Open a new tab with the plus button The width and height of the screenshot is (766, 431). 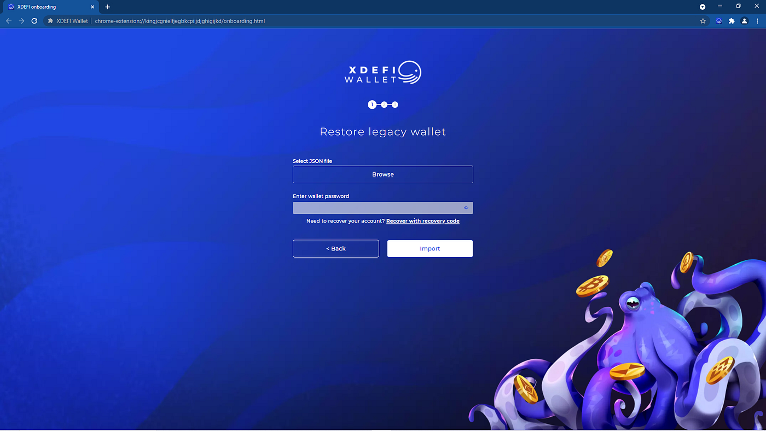107,7
